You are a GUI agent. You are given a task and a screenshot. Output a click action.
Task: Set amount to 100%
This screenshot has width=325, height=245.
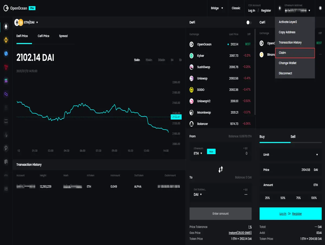click(314, 198)
